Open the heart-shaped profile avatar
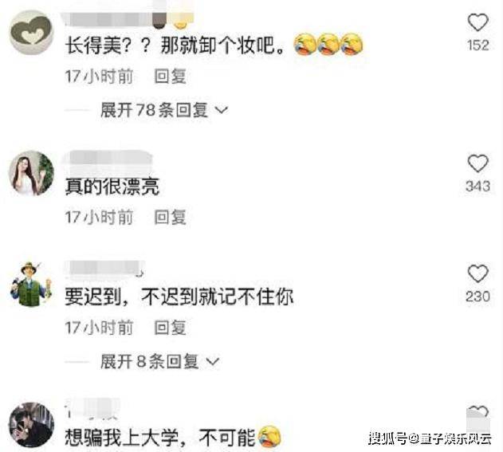Screen dimensions: 503x452 click(x=31, y=32)
